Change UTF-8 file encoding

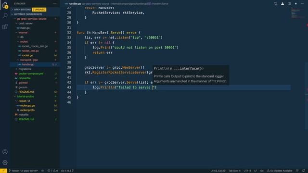(247, 171)
